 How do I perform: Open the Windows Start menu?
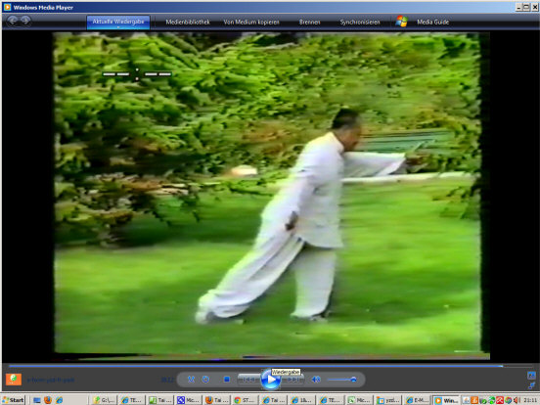point(14,400)
